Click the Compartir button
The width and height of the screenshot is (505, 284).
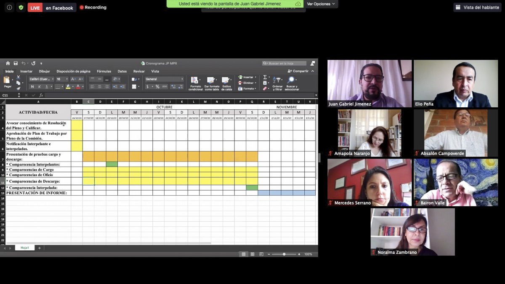point(298,71)
